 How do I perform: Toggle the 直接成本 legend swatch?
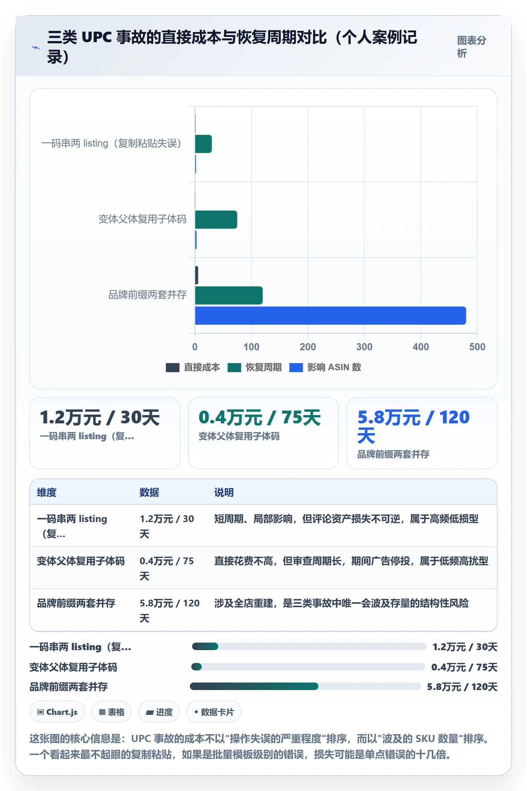click(172, 367)
